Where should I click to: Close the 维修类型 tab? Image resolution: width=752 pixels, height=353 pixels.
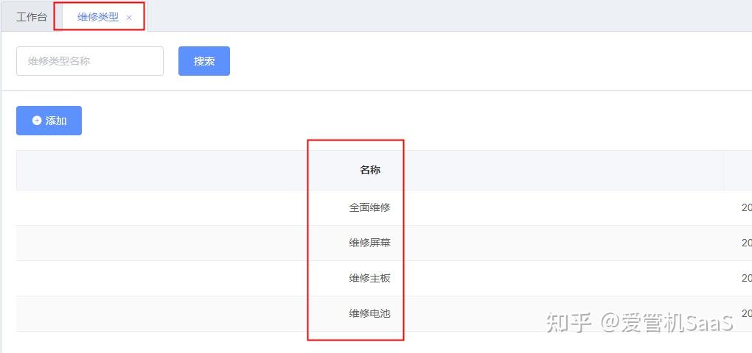click(129, 18)
